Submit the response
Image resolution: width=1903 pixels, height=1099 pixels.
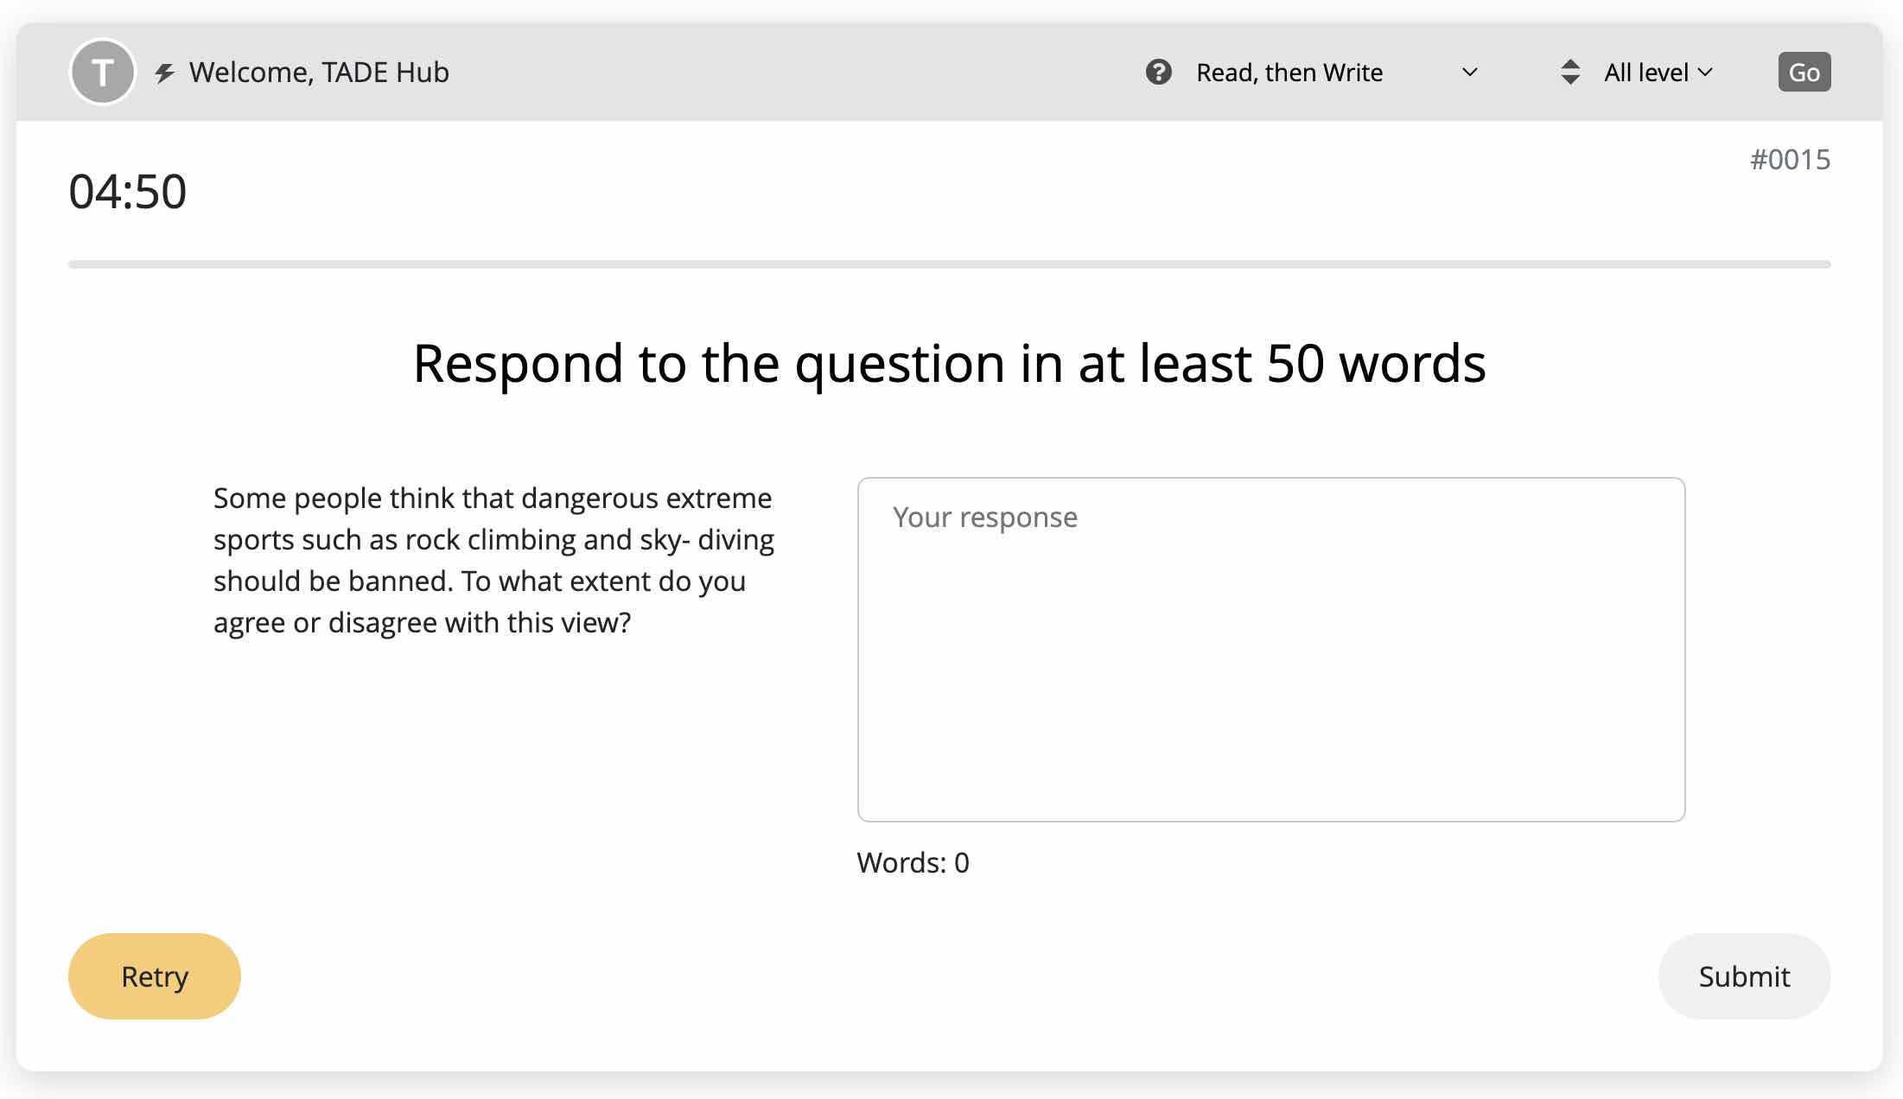click(x=1744, y=976)
